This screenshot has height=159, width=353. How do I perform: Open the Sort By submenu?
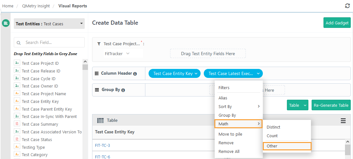coord(238,106)
